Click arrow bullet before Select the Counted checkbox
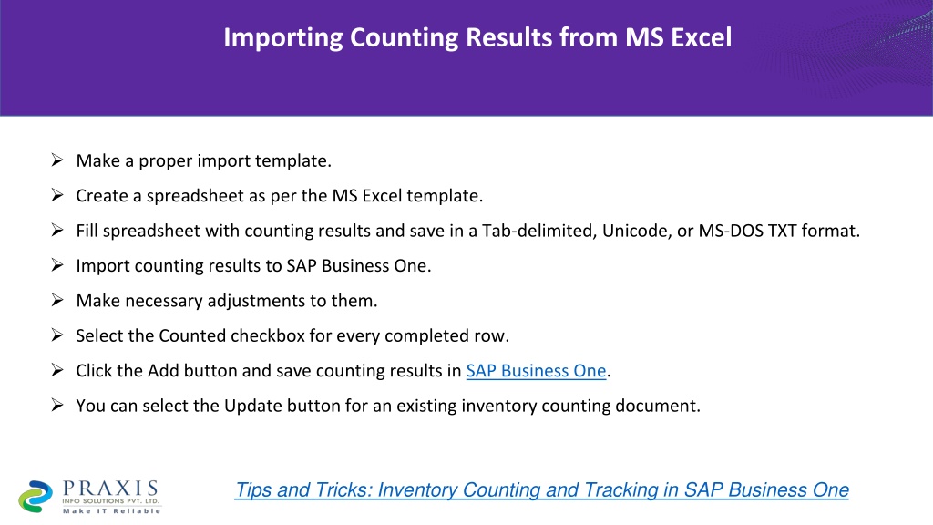Screen dimensions: 933x525 coord(57,335)
